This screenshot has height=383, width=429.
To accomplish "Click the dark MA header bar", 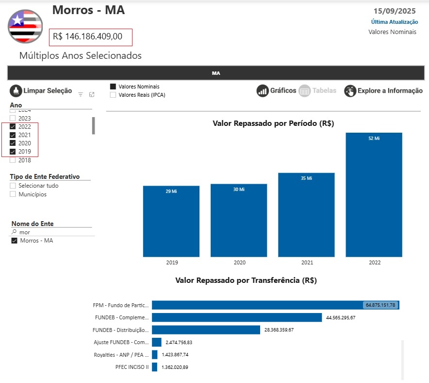I will 216,73.
